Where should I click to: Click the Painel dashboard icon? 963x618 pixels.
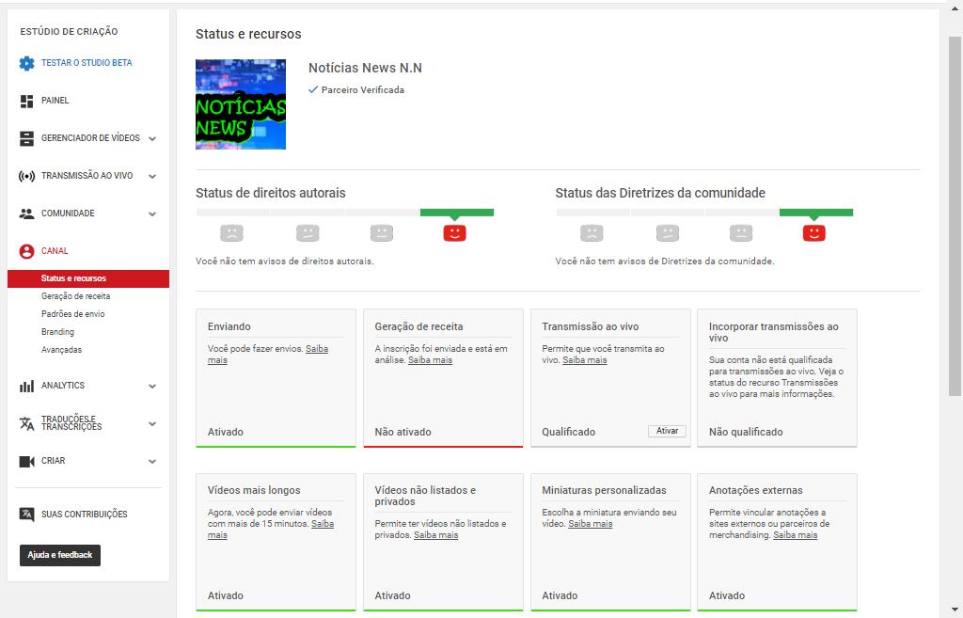(x=26, y=101)
